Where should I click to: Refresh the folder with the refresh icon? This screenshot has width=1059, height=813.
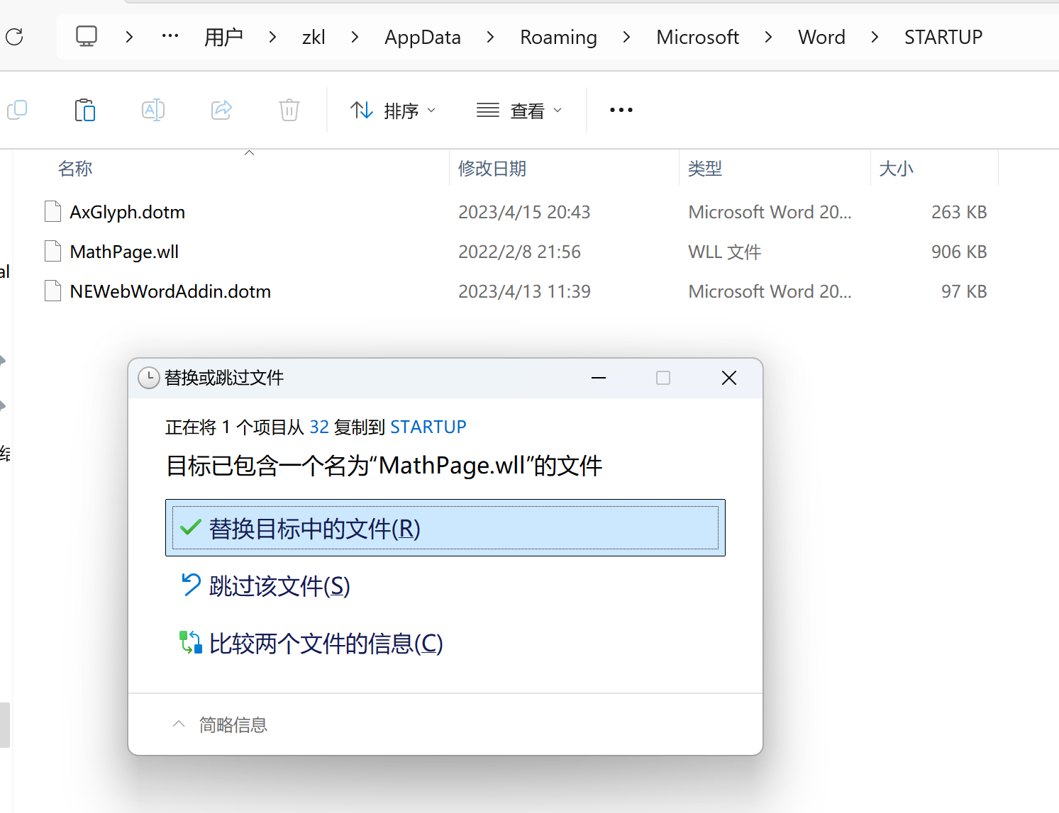coord(14,37)
